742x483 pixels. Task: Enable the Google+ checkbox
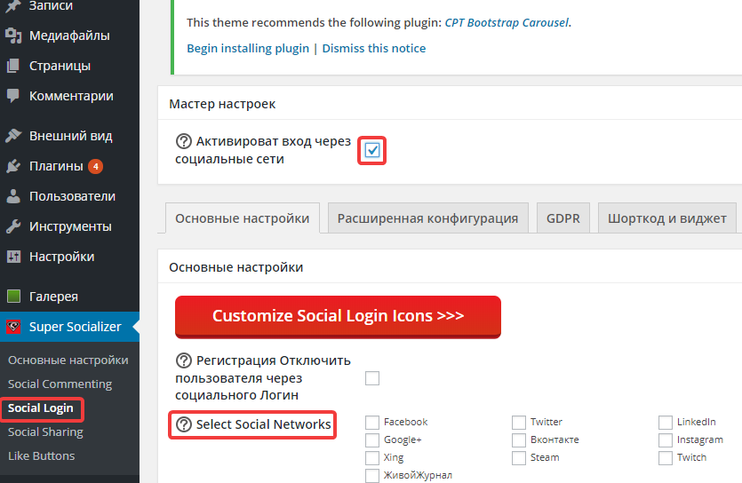[x=372, y=440]
